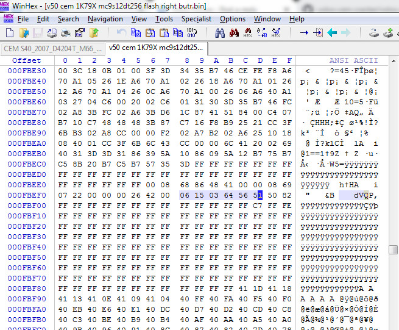Open the Navigation menu
399x330 pixels.
[105, 19]
